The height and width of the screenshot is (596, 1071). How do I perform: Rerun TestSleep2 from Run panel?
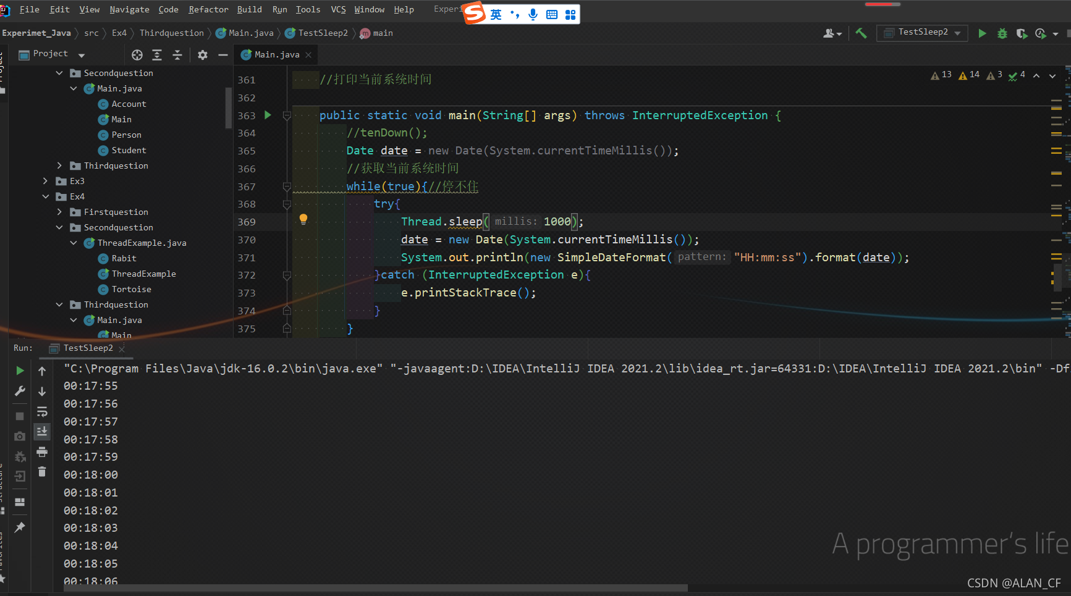click(x=20, y=371)
